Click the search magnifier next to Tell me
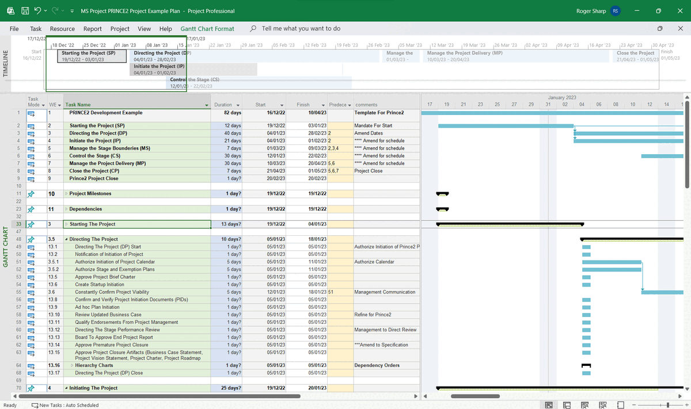The height and width of the screenshot is (409, 691). click(x=253, y=28)
